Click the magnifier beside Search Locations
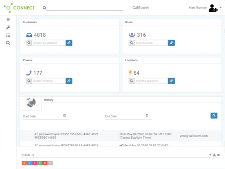Screen dimensions: 225x169 pyautogui.click(x=131, y=81)
